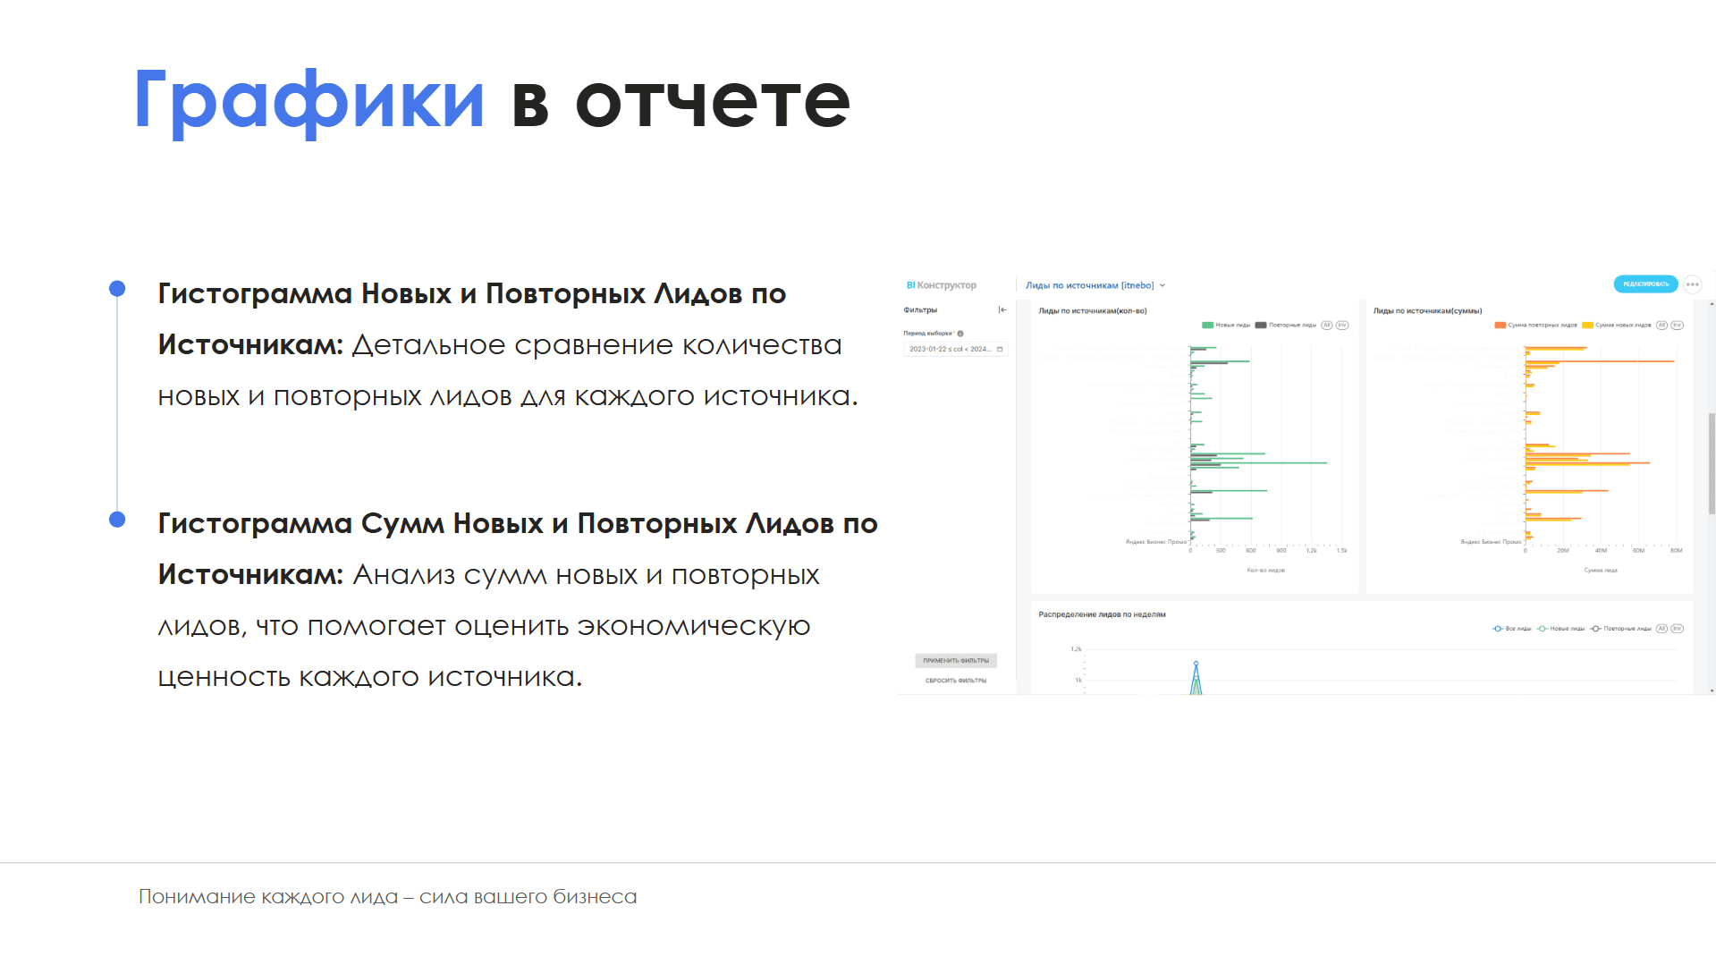Toggle Все лиды series in weekly chart

pos(1511,629)
